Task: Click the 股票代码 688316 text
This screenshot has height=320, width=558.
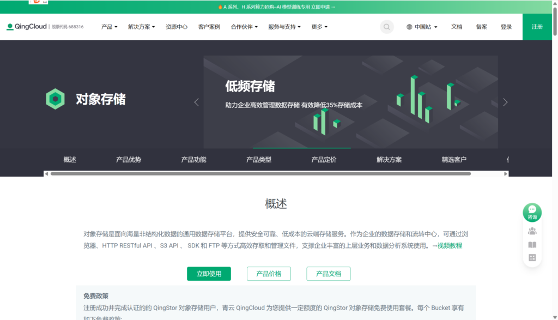Action: pyautogui.click(x=68, y=27)
